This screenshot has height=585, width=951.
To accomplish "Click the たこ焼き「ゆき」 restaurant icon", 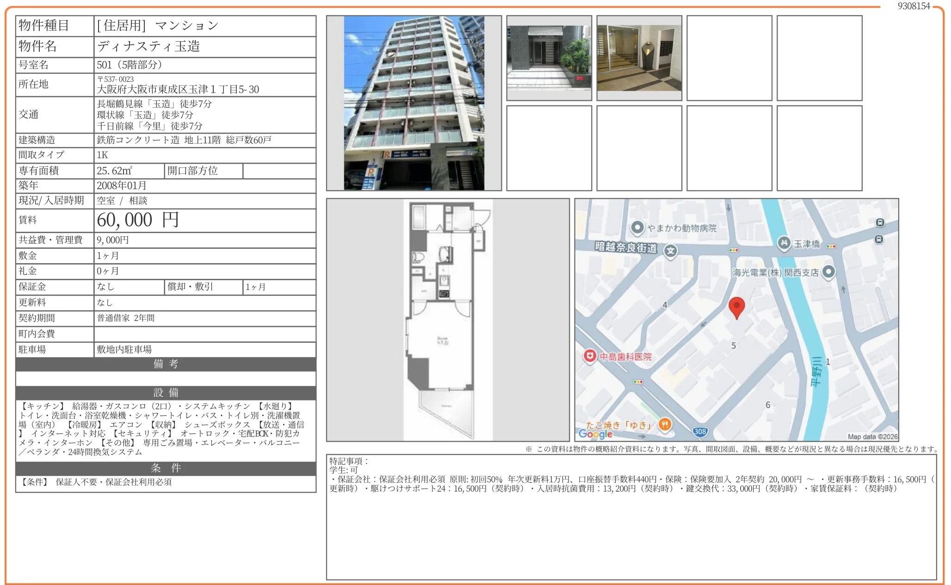I will coord(665,424).
